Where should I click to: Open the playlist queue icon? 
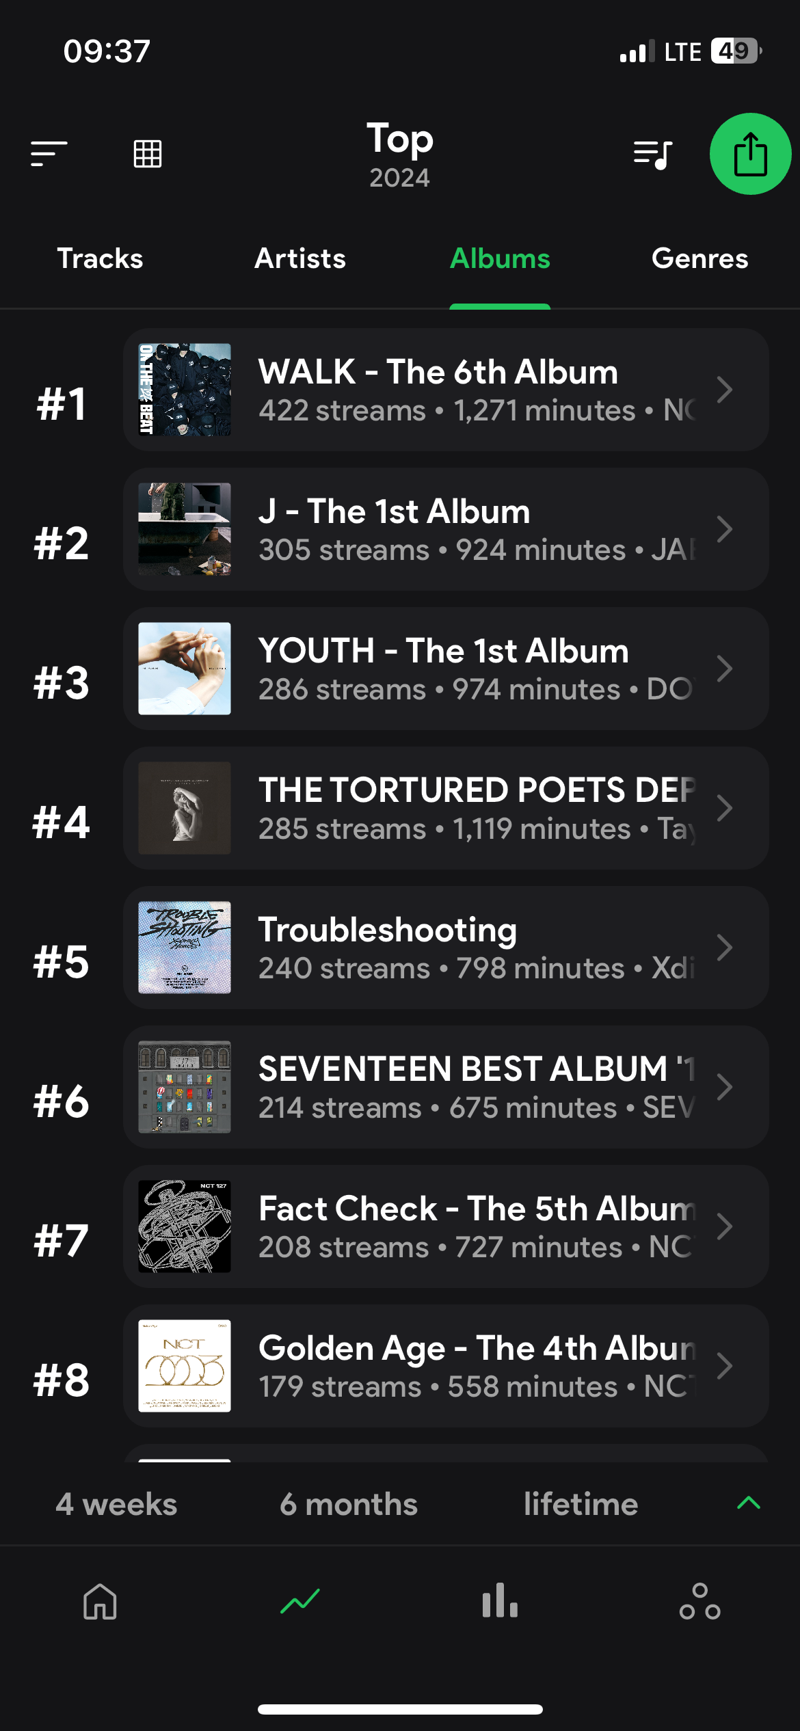(652, 155)
